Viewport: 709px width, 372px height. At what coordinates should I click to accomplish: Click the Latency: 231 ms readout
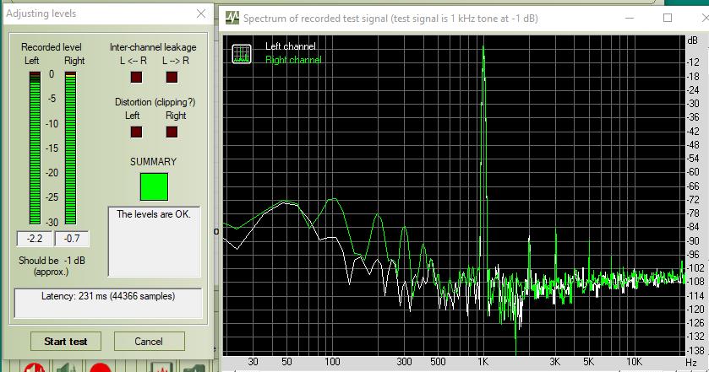108,303
